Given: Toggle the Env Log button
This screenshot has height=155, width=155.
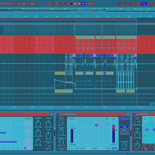Looking at the screenshot, I should click(x=114, y=148).
